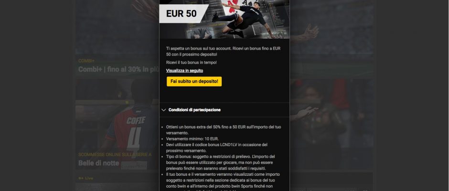Click the kicking footballer banner image
The image size is (449, 191).
[x=242, y=20]
